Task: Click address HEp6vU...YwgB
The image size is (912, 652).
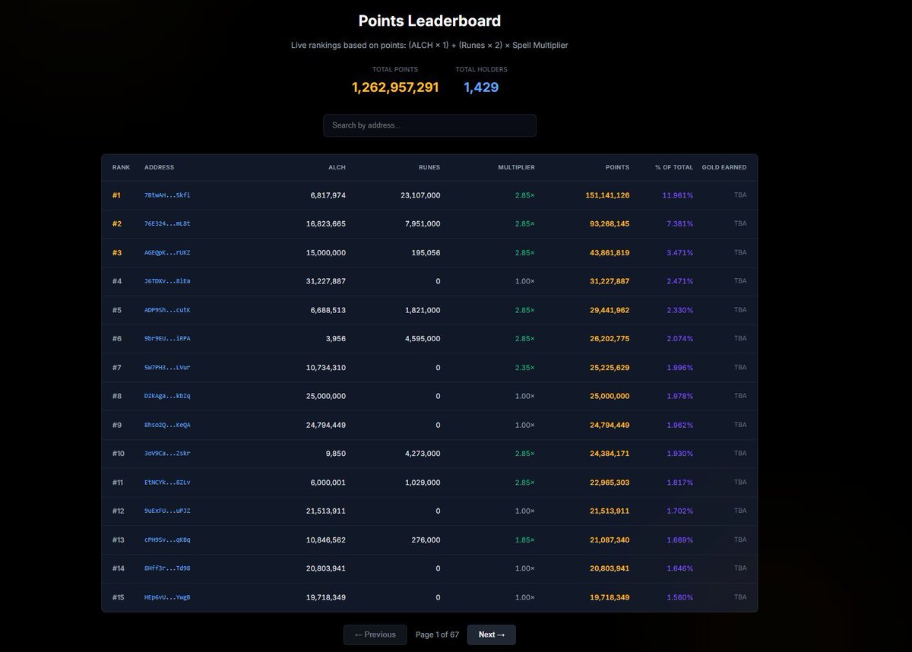Action: (x=167, y=597)
